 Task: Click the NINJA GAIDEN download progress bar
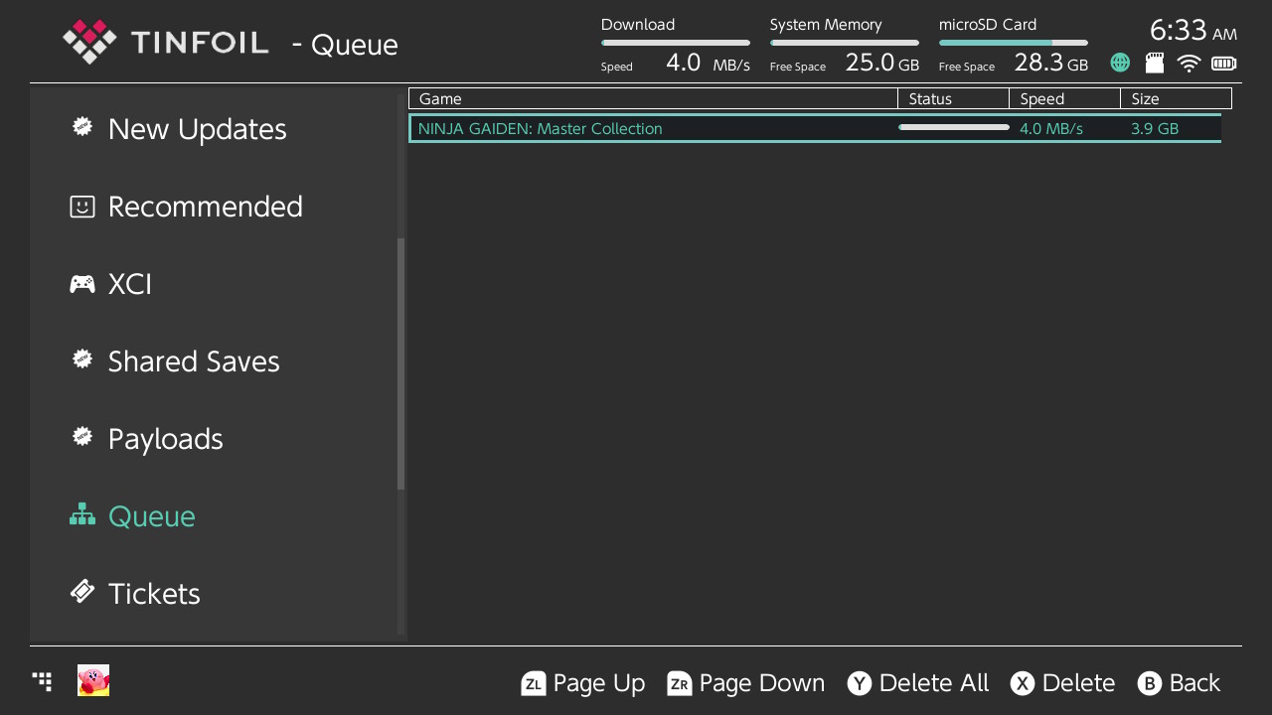click(x=954, y=127)
